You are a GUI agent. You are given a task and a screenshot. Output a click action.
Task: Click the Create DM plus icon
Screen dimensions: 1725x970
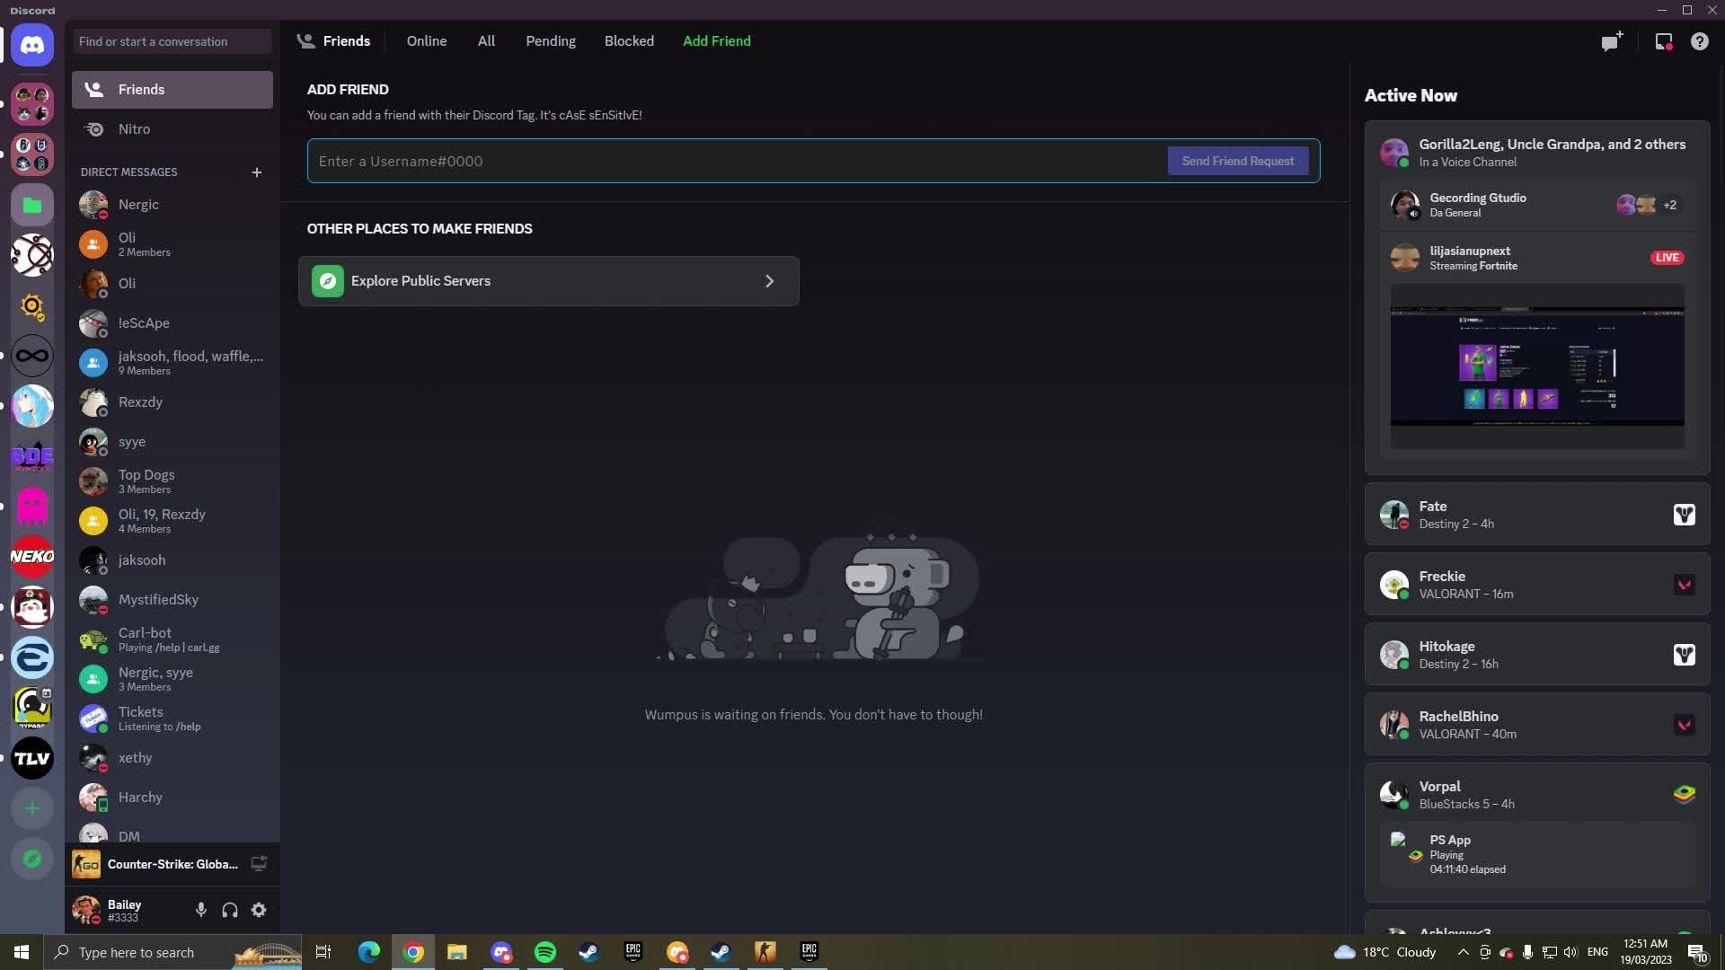point(257,172)
